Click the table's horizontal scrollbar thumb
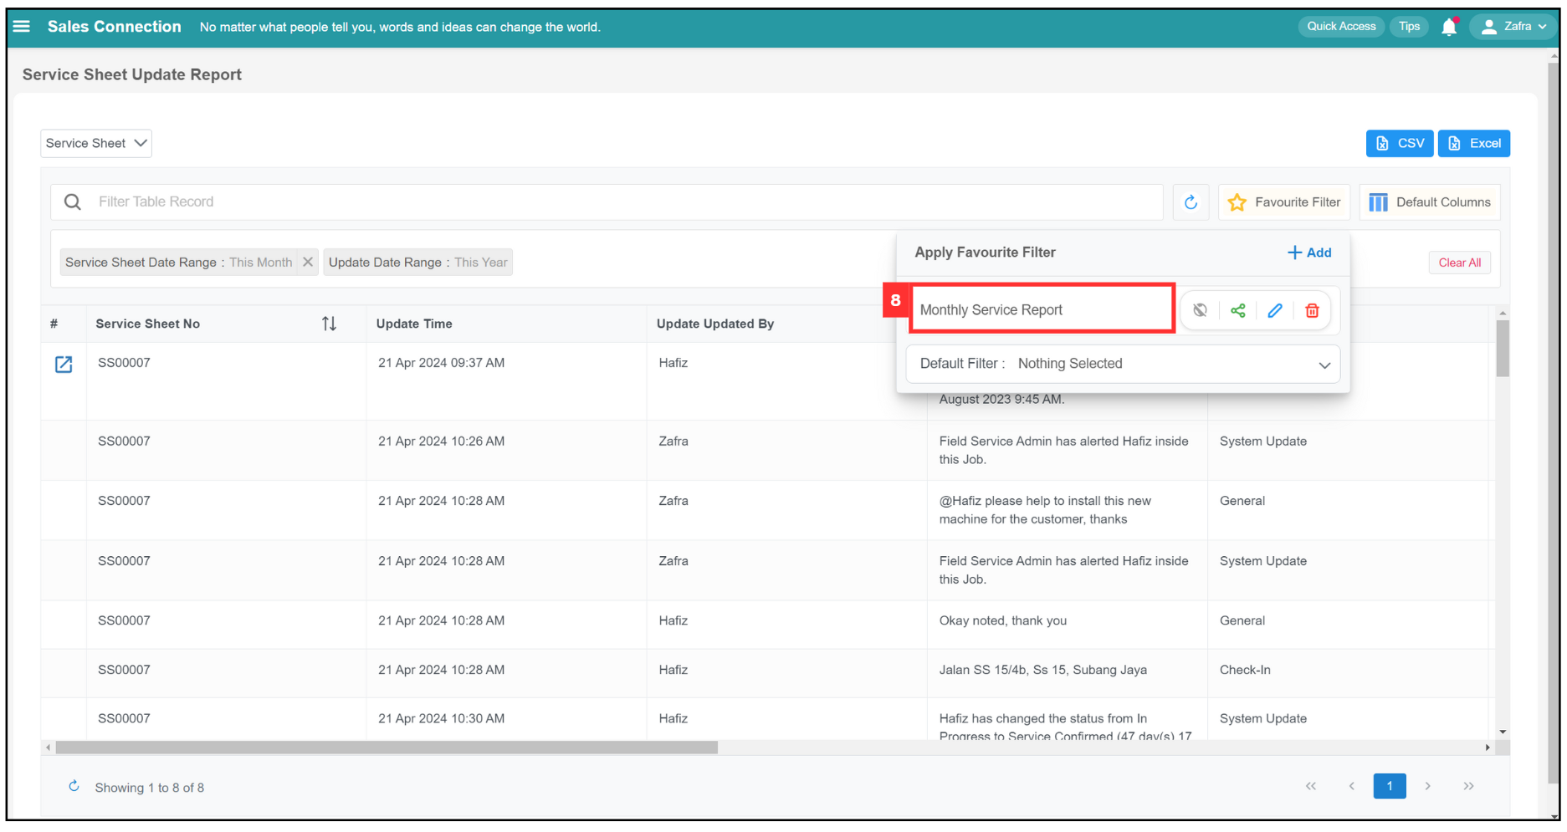1567x832 pixels. [x=387, y=748]
